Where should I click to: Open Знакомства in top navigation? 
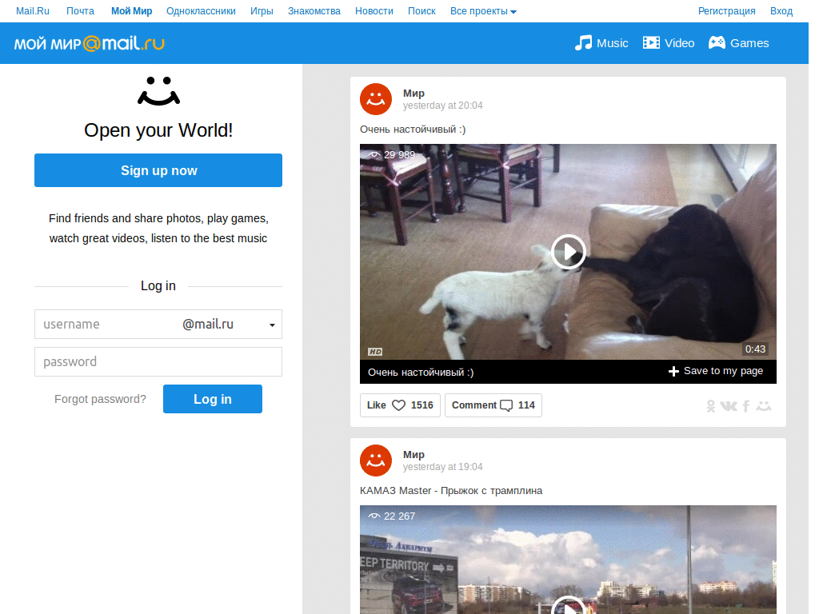tap(314, 11)
